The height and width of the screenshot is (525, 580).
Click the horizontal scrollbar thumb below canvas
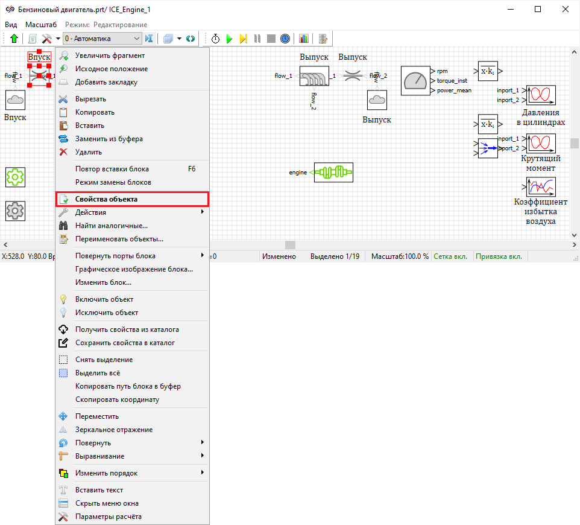point(290,245)
